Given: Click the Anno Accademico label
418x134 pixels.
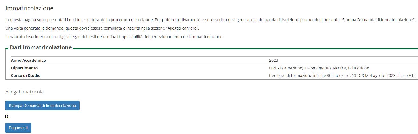Looking at the screenshot, I should pyautogui.click(x=28, y=60).
